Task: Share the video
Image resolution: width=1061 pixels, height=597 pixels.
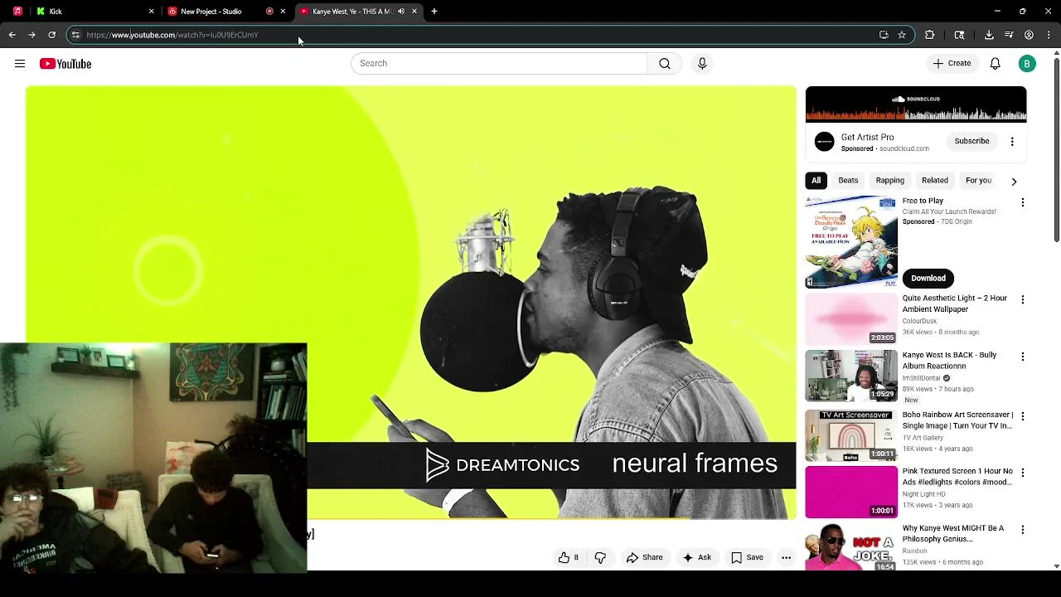Action: [x=644, y=558]
